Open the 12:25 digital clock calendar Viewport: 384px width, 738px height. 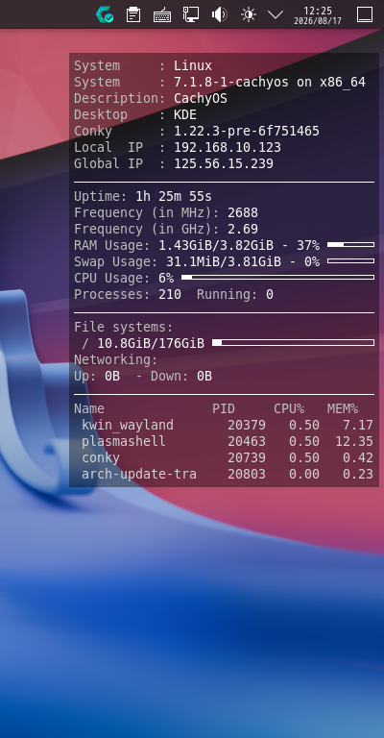pyautogui.click(x=318, y=15)
